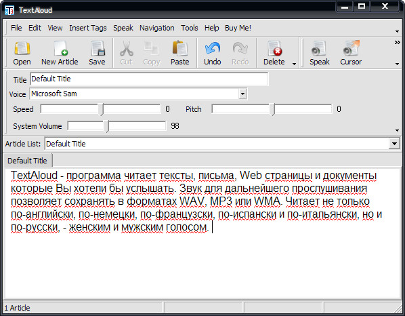Click the Delete article icon
This screenshot has width=405, height=316.
274,54
